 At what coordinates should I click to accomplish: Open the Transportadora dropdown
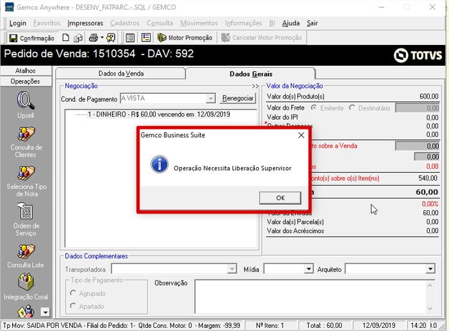[x=232, y=269]
